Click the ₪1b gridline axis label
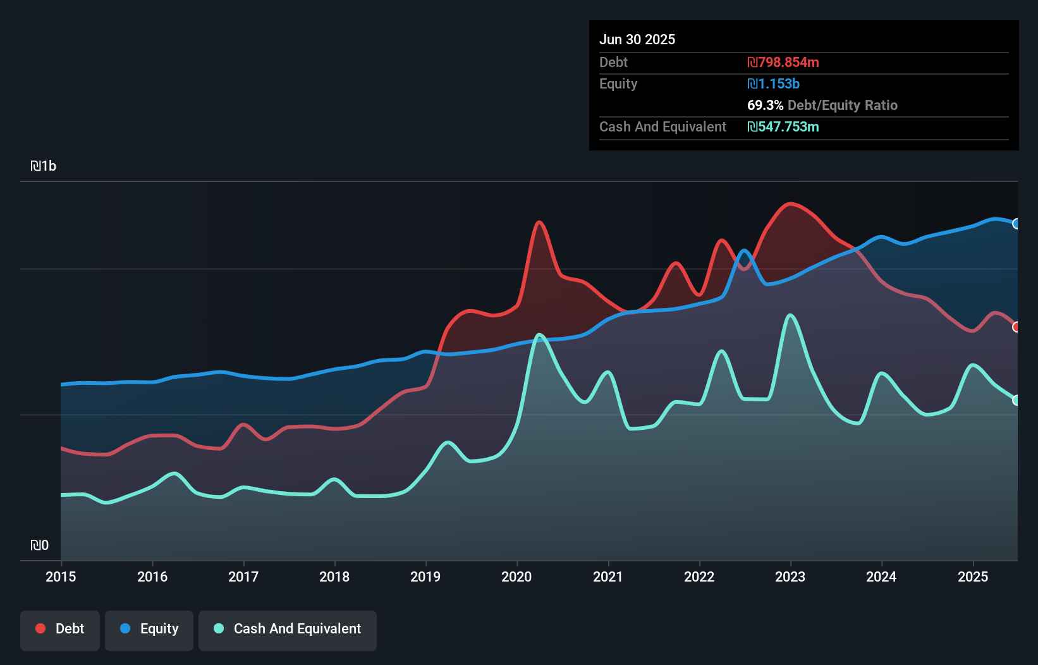The image size is (1038, 665). tap(44, 166)
